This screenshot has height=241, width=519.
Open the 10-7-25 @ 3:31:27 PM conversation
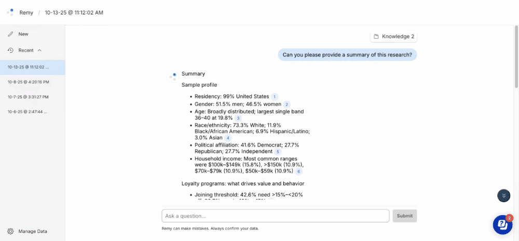pos(29,97)
